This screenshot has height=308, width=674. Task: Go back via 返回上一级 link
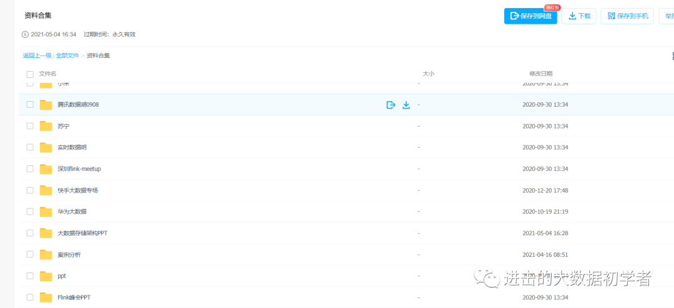[x=37, y=55]
